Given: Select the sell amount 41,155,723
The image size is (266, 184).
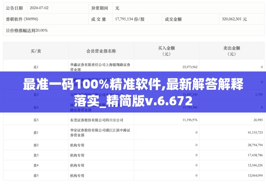Looking at the screenshot, I should point(255,132).
